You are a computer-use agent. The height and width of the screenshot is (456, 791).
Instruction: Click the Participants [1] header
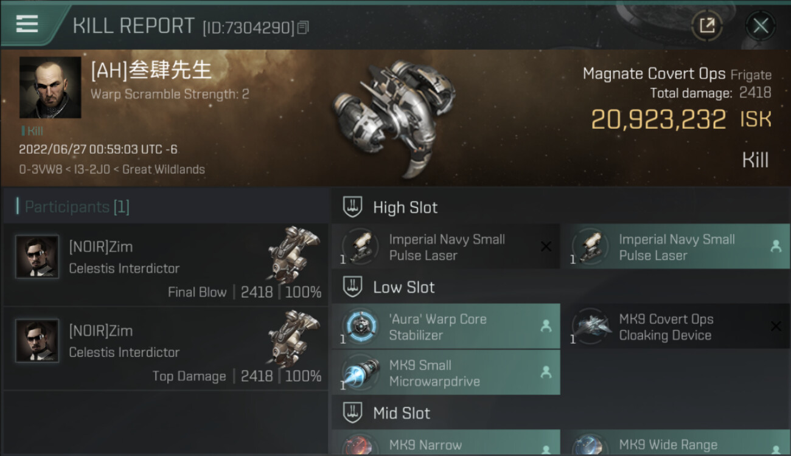(x=77, y=207)
